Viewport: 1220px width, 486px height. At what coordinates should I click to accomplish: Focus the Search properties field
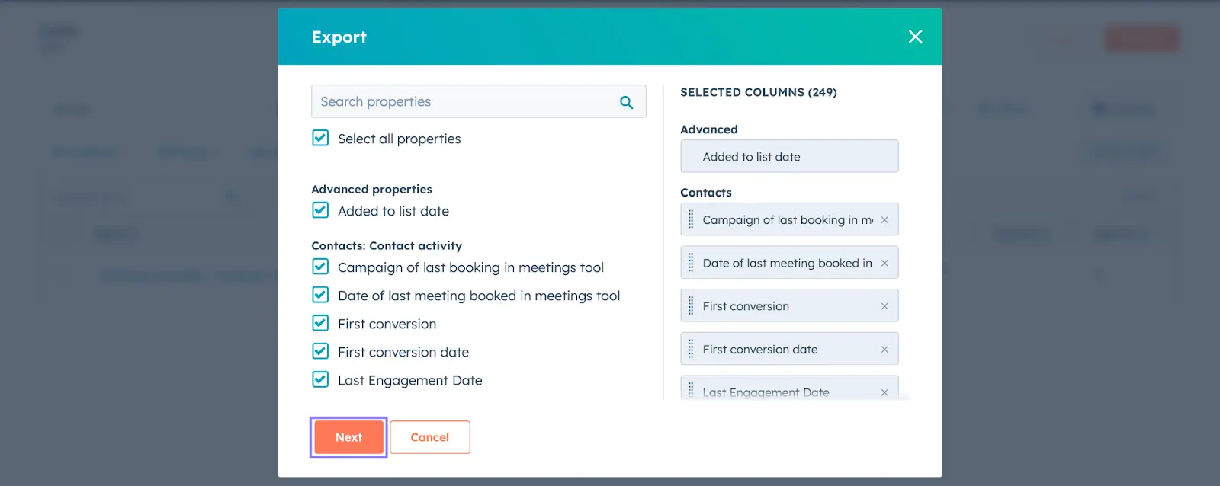(x=478, y=101)
